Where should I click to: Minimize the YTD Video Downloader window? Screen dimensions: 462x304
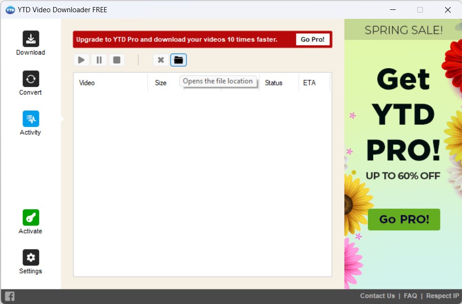click(x=393, y=10)
